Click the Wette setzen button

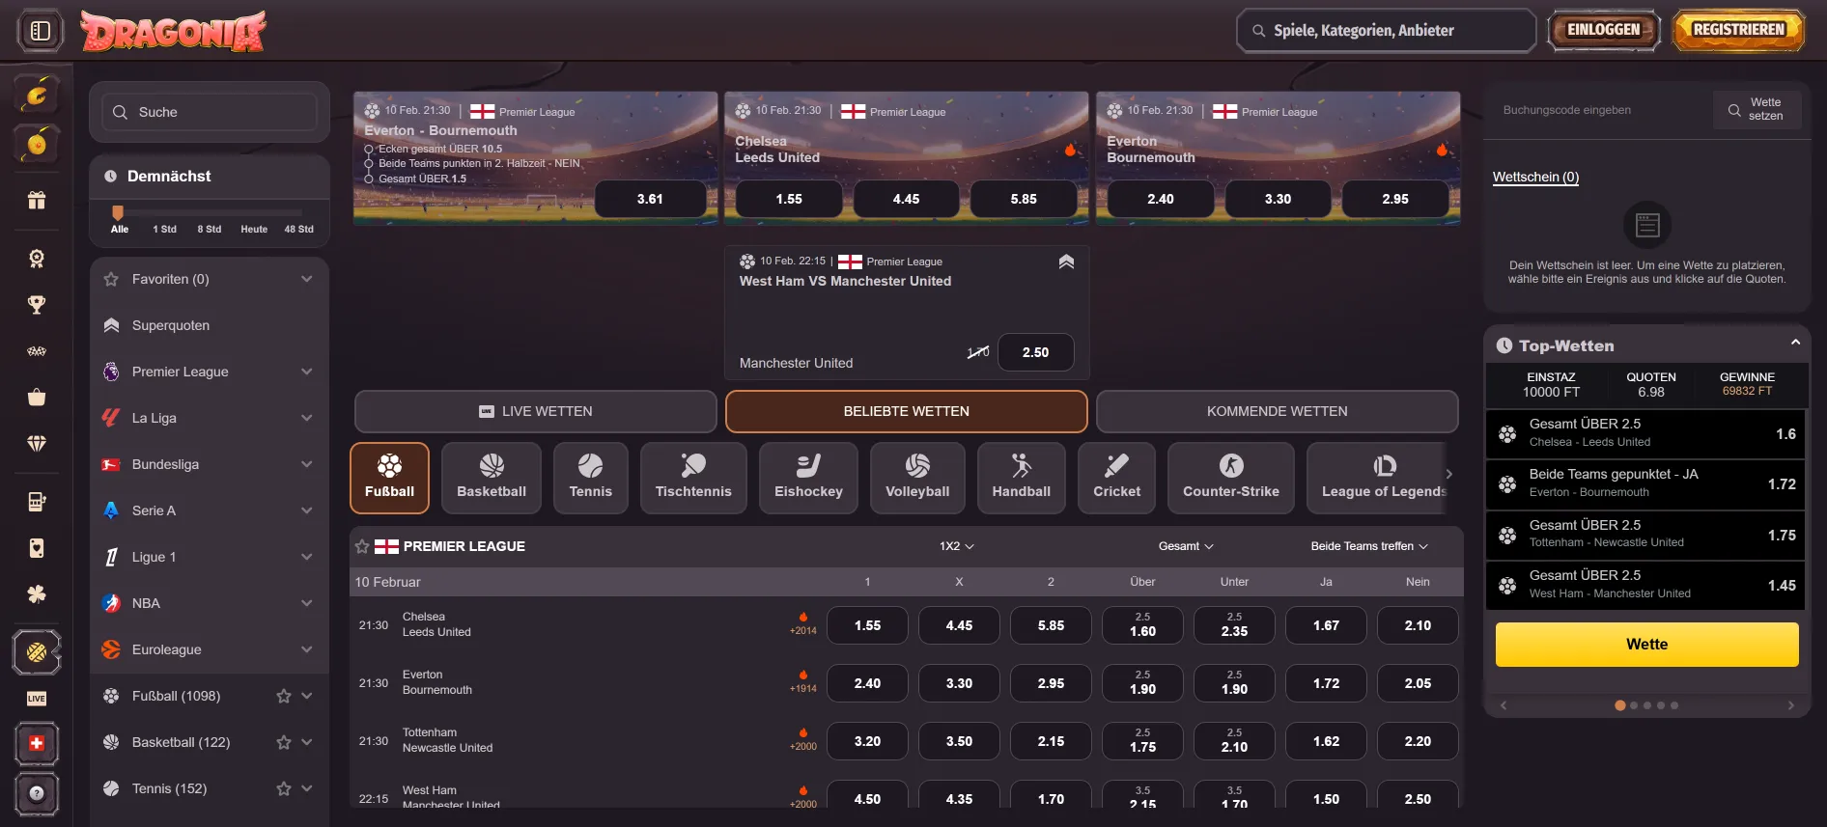tap(1757, 110)
